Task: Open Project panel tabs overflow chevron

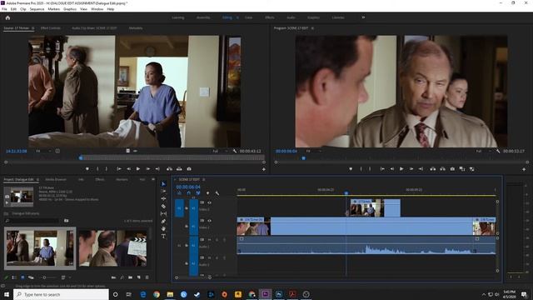Action: point(153,179)
